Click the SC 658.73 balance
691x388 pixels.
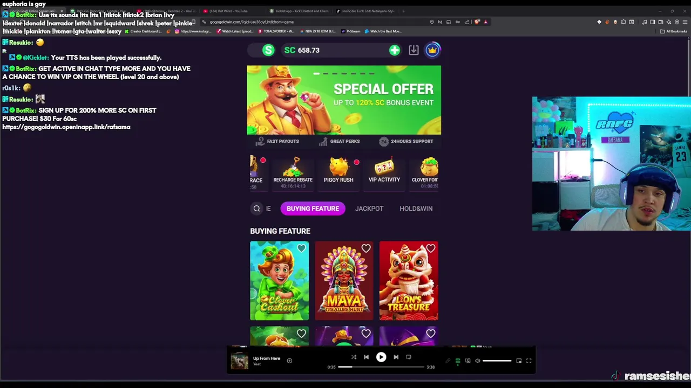pyautogui.click(x=302, y=50)
